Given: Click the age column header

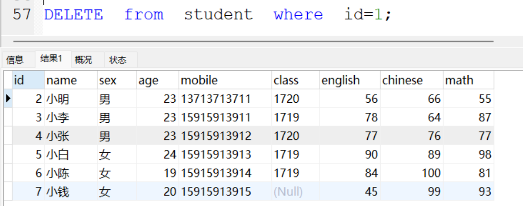Looking at the screenshot, I should (x=157, y=80).
